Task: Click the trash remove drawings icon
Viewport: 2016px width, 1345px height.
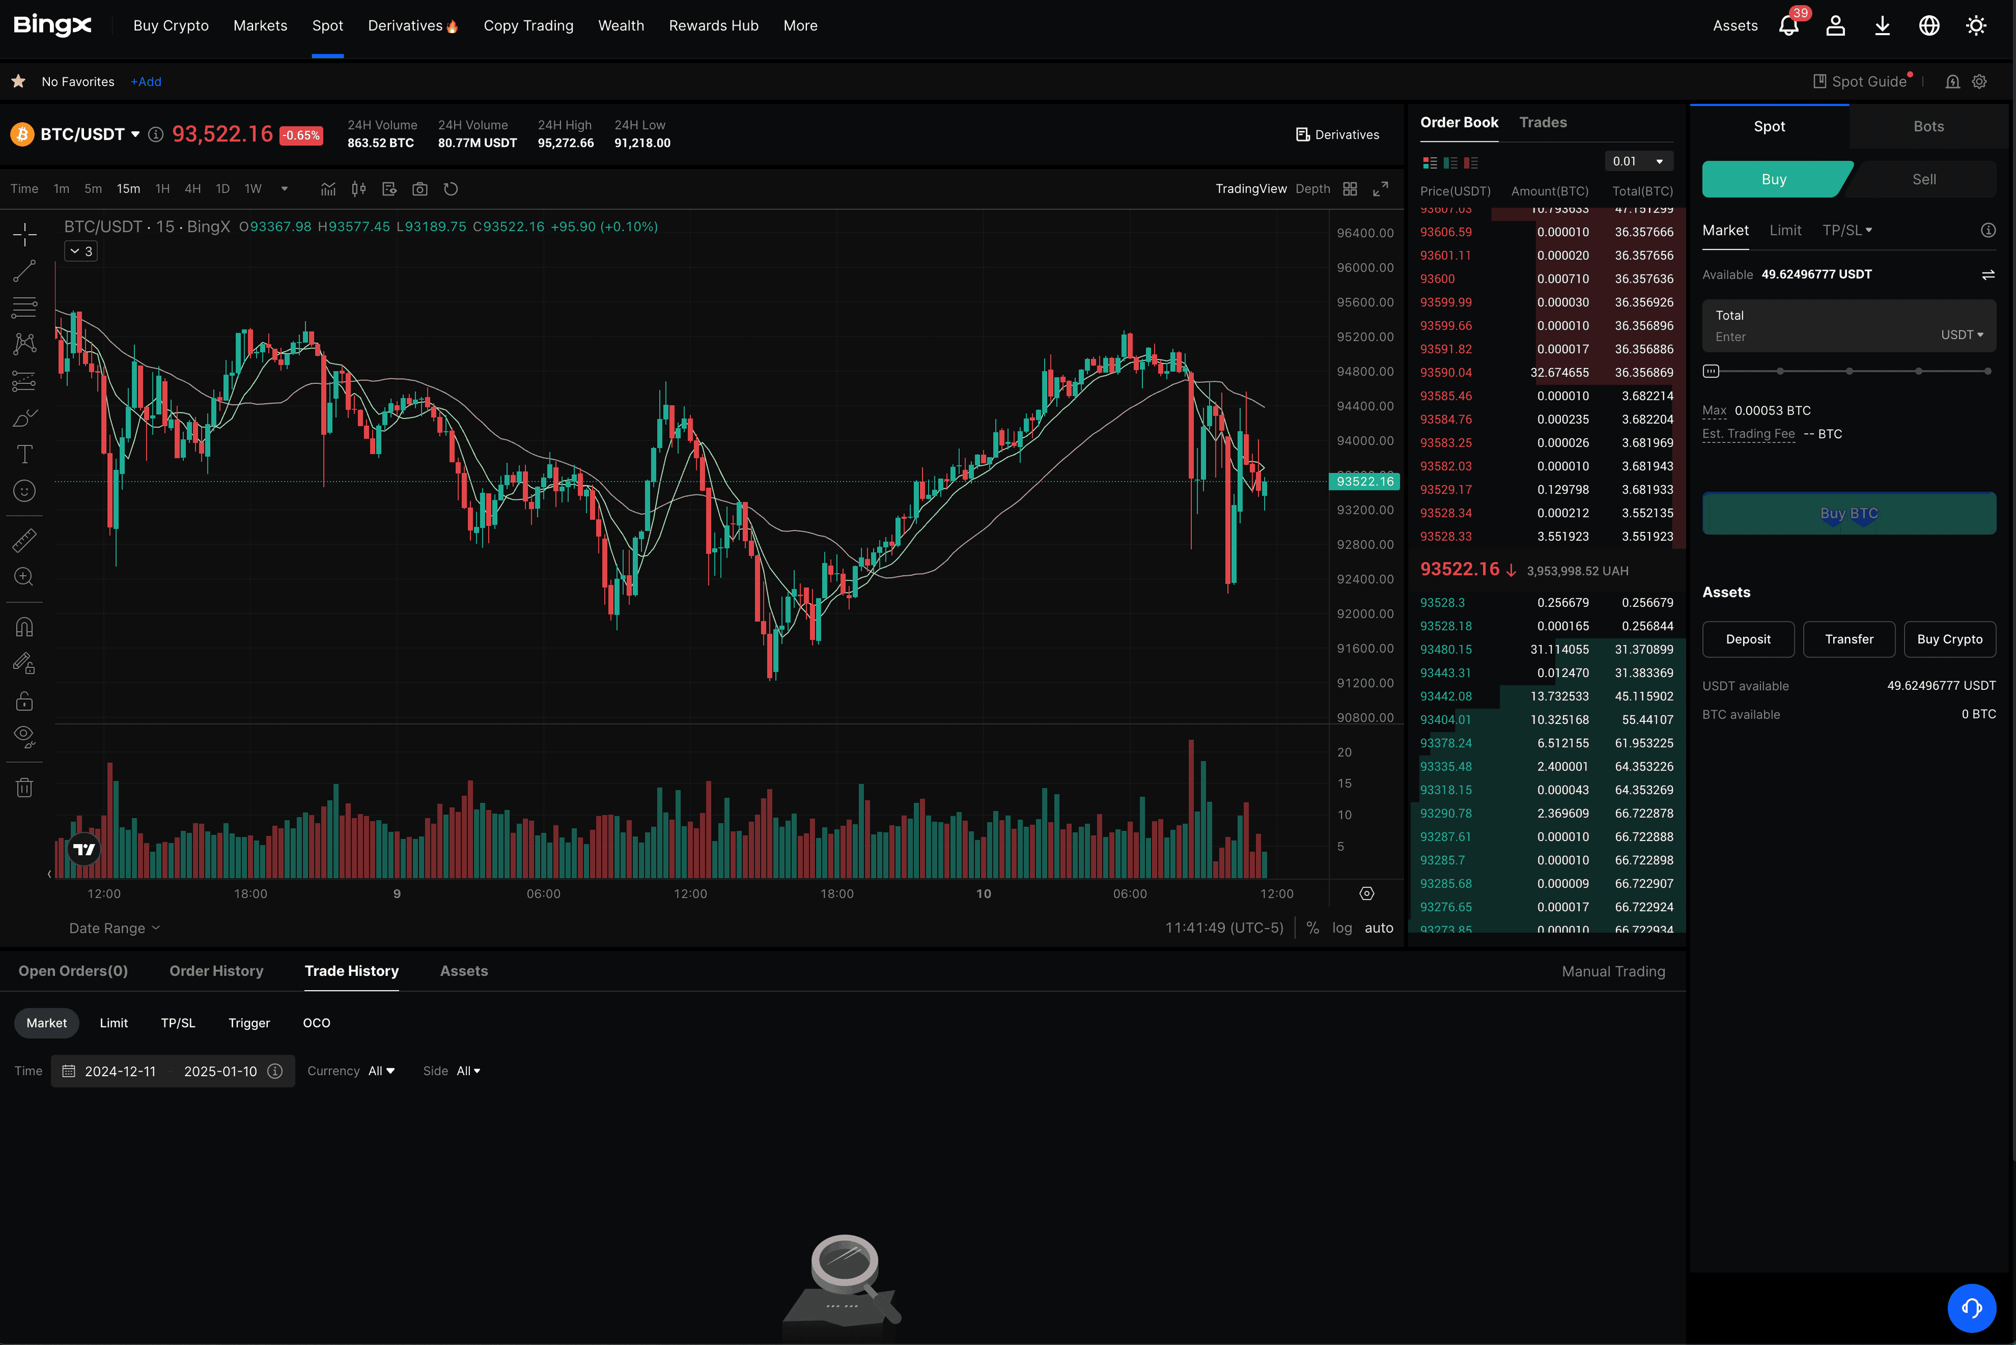Action: pyautogui.click(x=24, y=787)
